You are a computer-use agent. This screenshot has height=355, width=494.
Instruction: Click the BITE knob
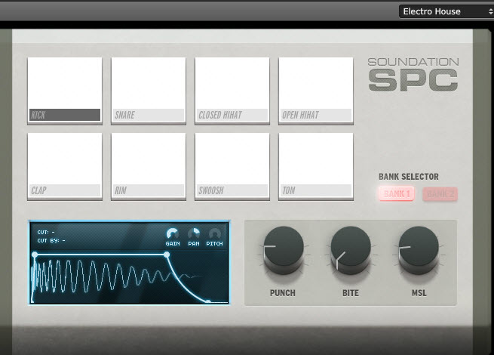pos(351,249)
